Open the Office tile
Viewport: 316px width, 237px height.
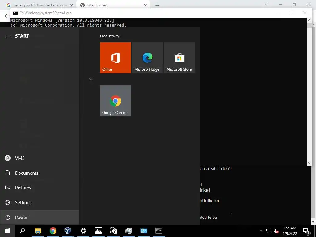115,58
